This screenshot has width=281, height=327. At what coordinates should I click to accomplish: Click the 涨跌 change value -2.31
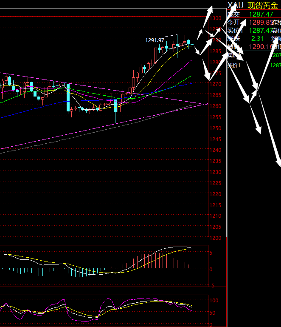[x=256, y=39]
